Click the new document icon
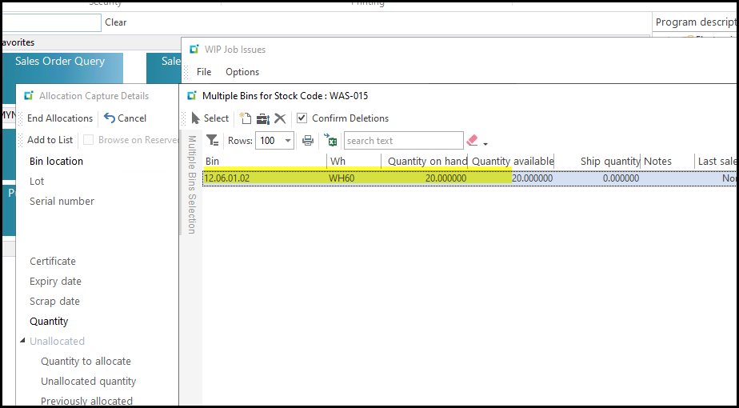Screen dimensions: 739x408 tap(246, 118)
